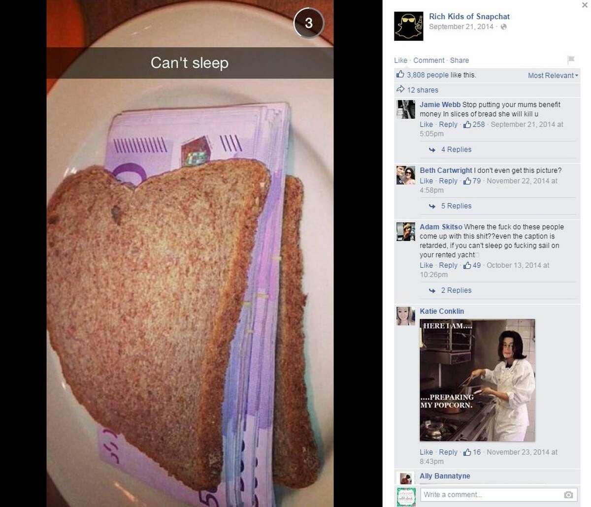
Task: Click the Rich Kids of Snapchat ghost avatar
Action: (409, 26)
